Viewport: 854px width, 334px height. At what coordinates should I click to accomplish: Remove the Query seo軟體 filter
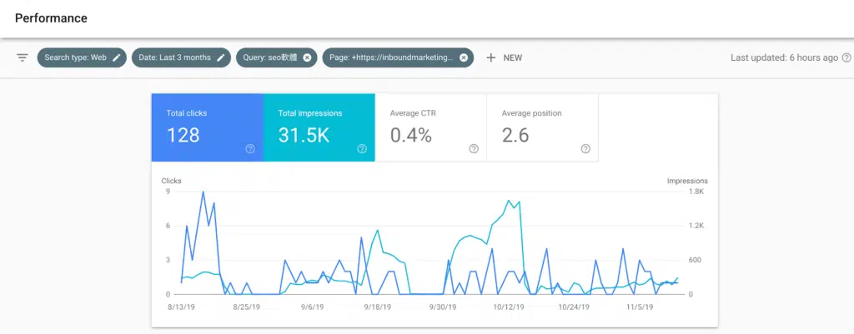(307, 57)
